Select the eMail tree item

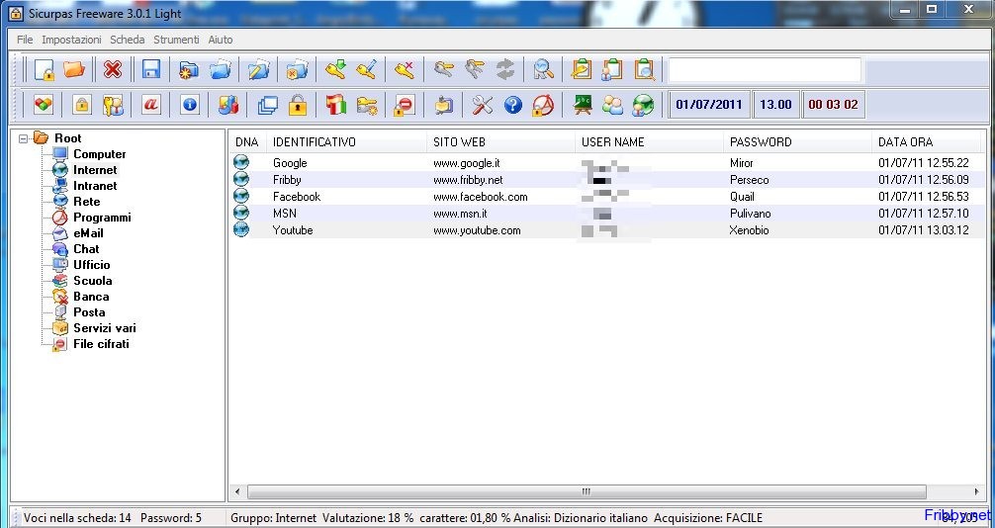pos(88,233)
